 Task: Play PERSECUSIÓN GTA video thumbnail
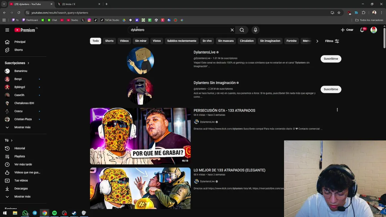tap(140, 136)
